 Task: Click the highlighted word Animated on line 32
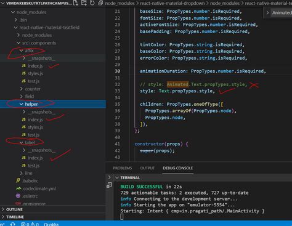pyautogui.click(x=177, y=84)
